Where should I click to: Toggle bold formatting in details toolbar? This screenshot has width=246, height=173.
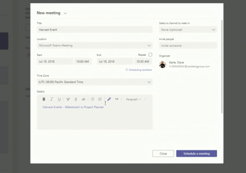(44, 99)
